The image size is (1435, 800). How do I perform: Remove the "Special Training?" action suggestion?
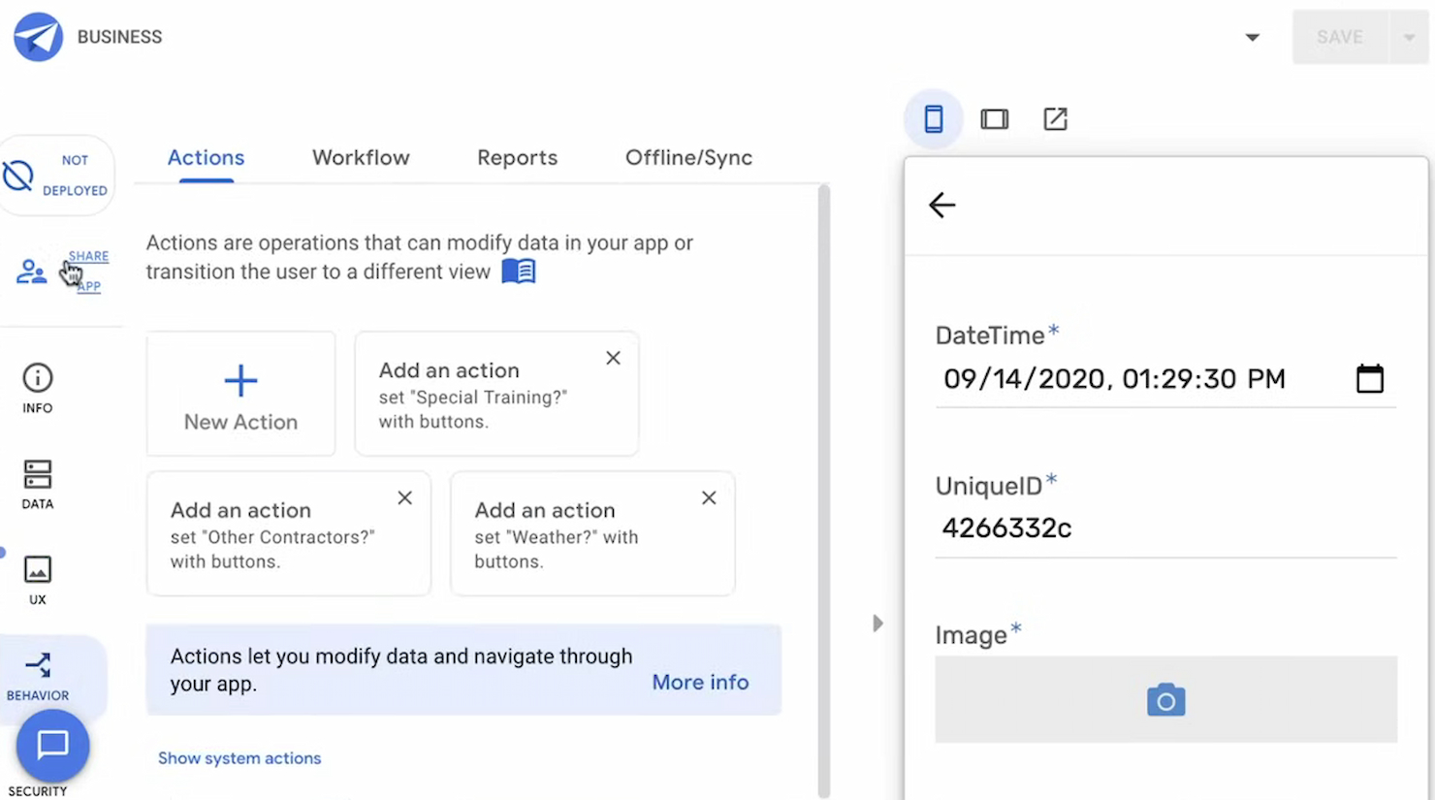point(613,358)
